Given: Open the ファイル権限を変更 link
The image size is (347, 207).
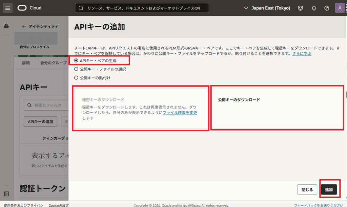Looking at the screenshot, I should point(180,112).
